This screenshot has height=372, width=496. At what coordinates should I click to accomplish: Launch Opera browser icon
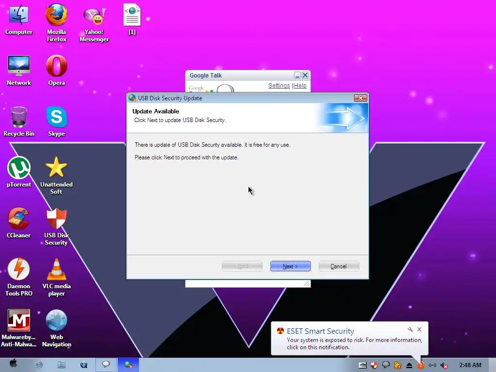56,70
